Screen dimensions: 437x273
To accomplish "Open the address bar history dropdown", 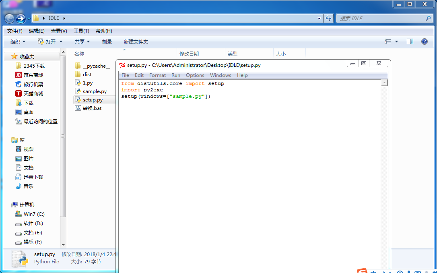I will pyautogui.click(x=319, y=19).
